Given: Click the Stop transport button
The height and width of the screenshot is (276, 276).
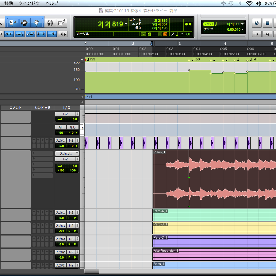Looking at the screenshot, I should point(267,23).
